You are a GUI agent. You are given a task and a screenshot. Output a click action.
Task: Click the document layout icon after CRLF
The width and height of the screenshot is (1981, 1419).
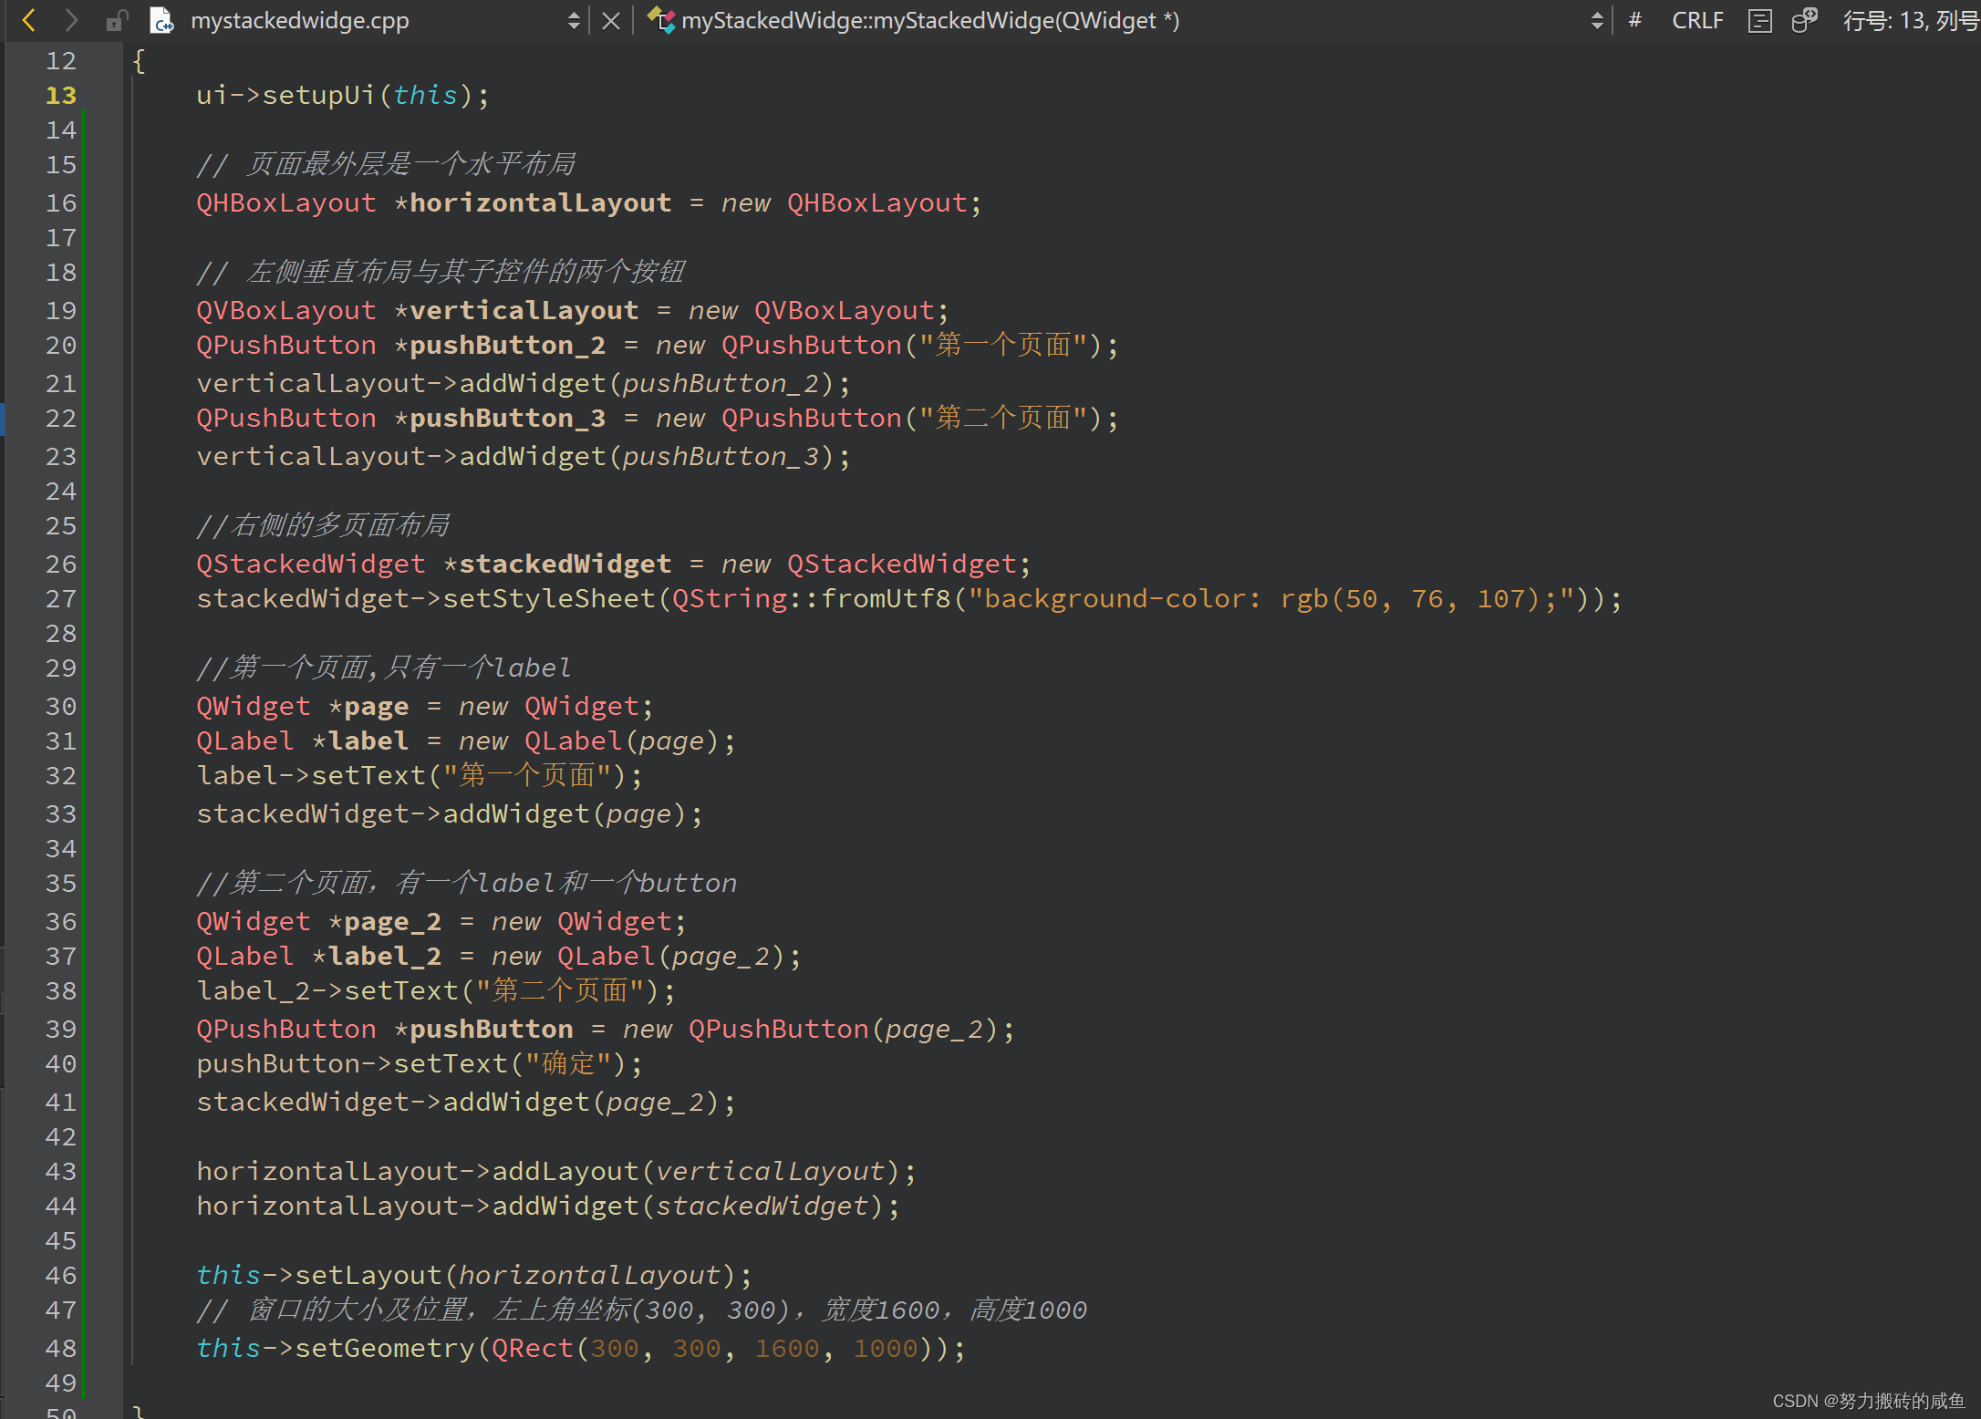(x=1759, y=20)
